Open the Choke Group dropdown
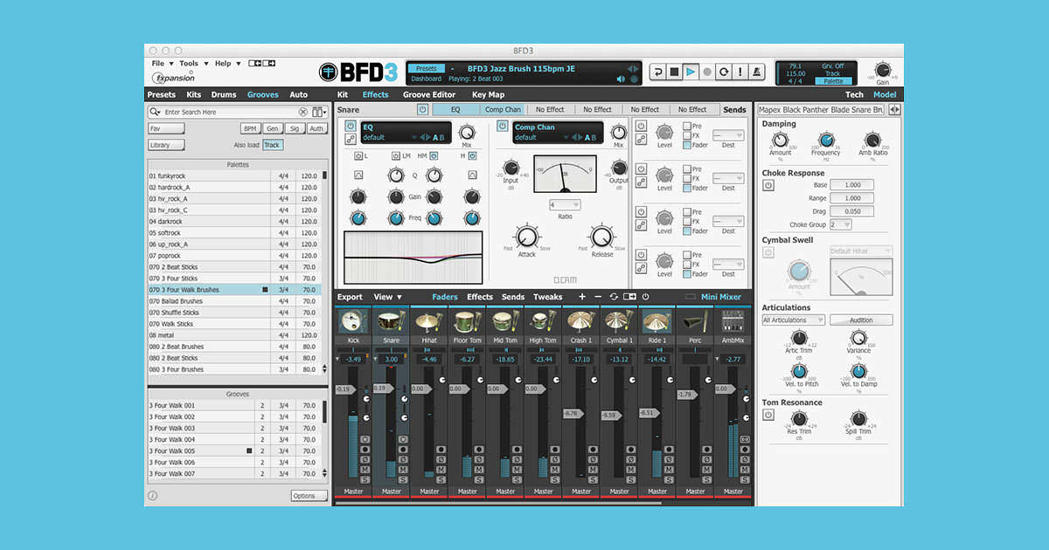 [x=841, y=224]
